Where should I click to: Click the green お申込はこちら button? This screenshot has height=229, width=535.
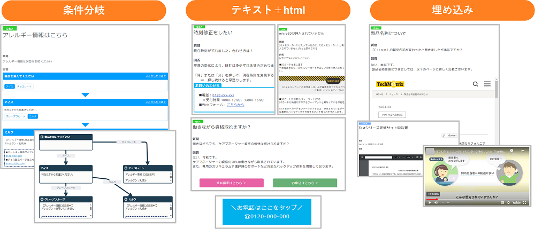[x=305, y=183]
